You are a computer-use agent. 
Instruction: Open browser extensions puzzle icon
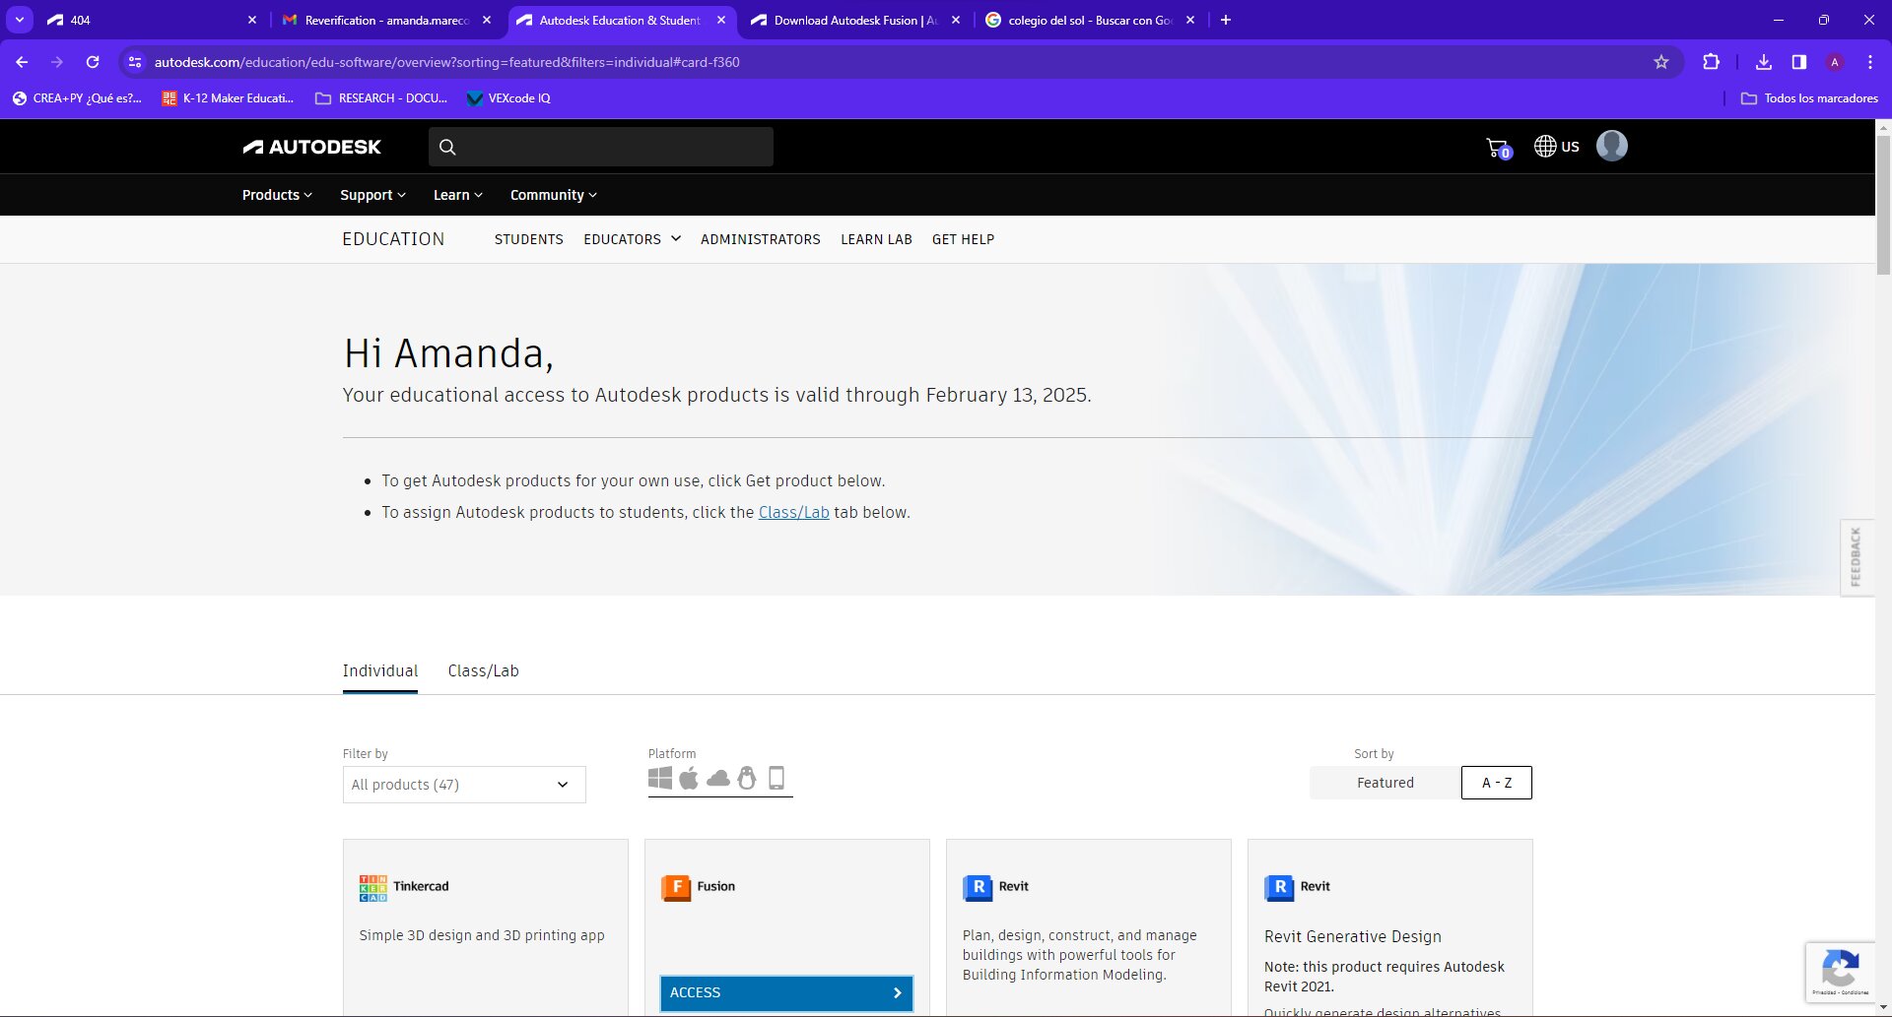click(1712, 62)
